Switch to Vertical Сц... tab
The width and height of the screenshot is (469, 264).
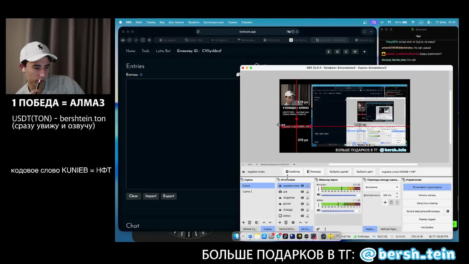250,229
